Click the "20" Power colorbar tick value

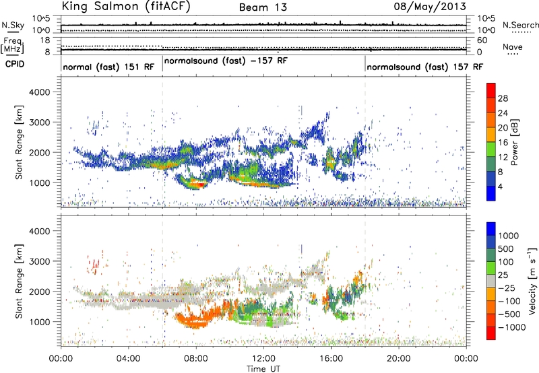503,128
